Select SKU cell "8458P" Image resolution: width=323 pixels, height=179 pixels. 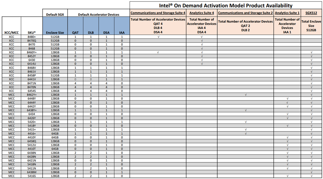tap(32, 75)
